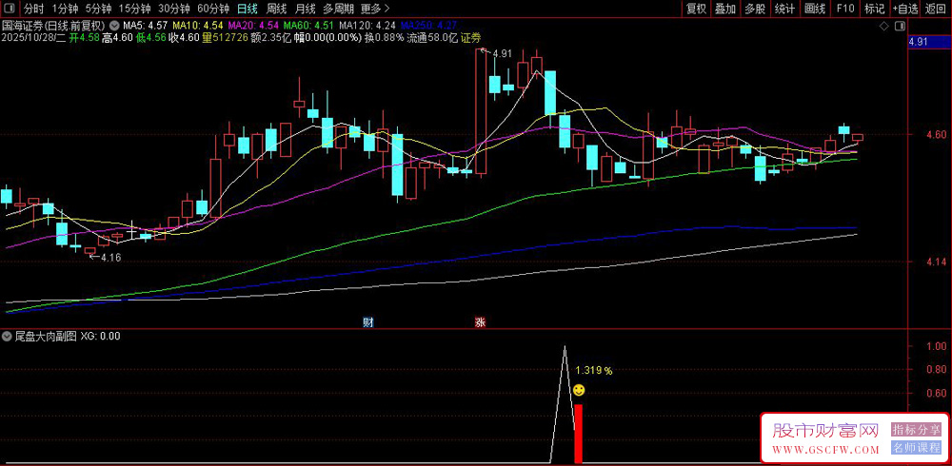Click the 复权 adjustment button
This screenshot has height=466, width=952.
(696, 9)
